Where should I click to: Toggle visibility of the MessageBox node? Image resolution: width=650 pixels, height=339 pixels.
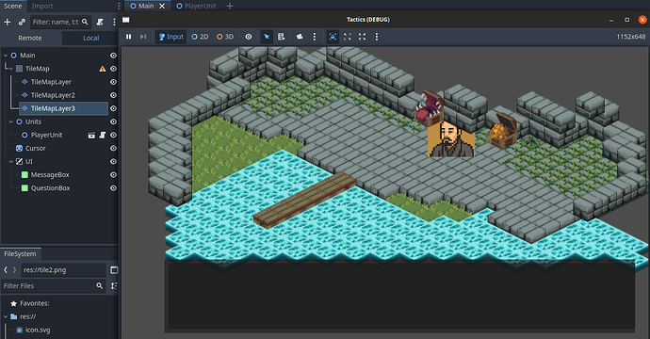pyautogui.click(x=113, y=175)
